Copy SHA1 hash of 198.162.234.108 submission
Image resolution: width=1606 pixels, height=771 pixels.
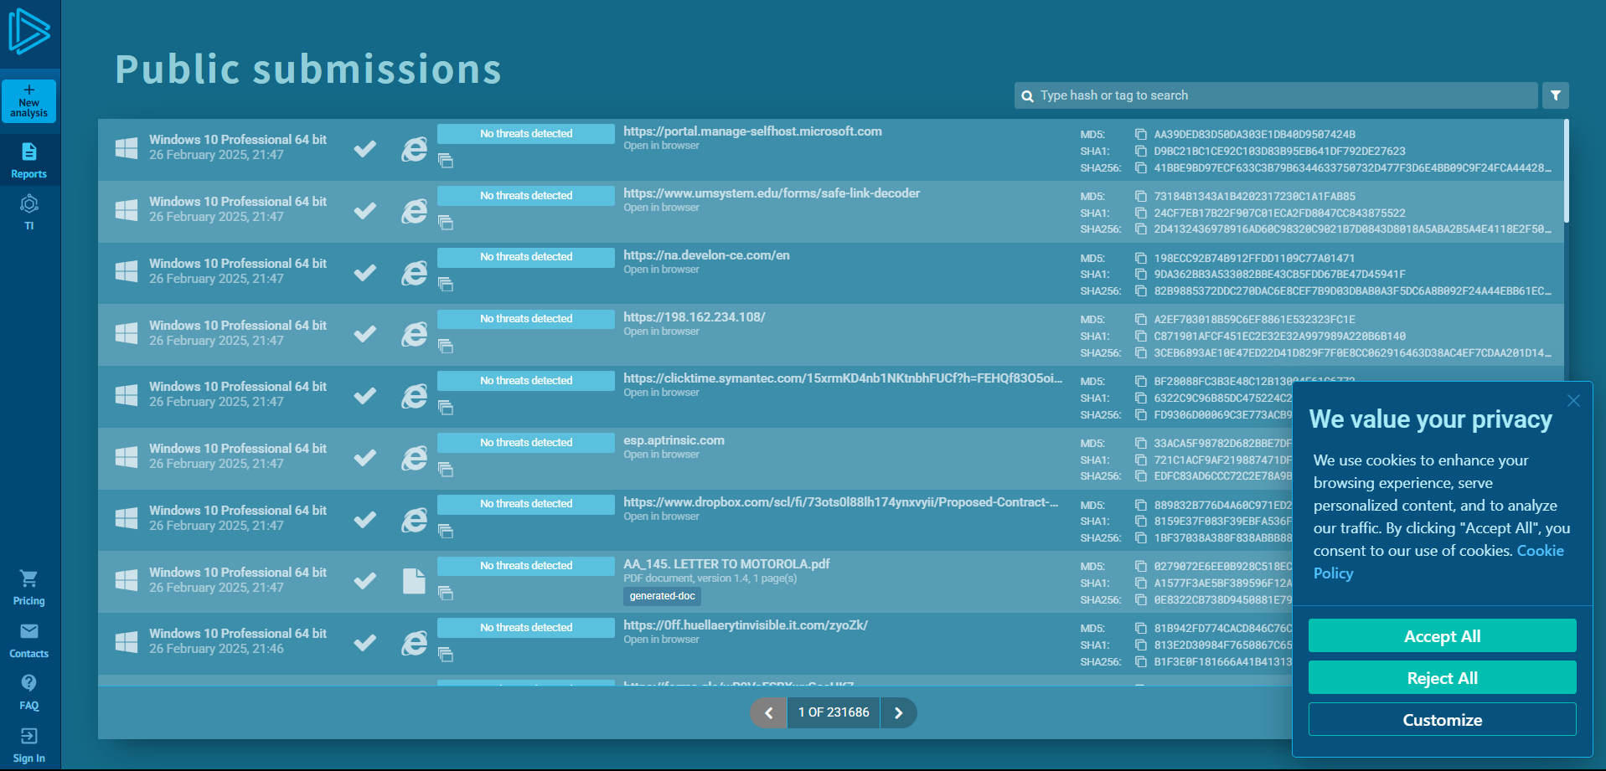pos(1140,337)
